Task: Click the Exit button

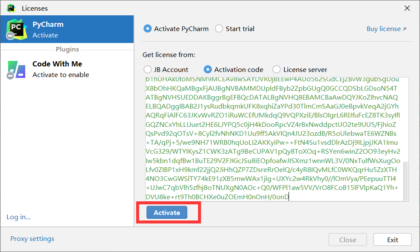Action: click(392, 240)
